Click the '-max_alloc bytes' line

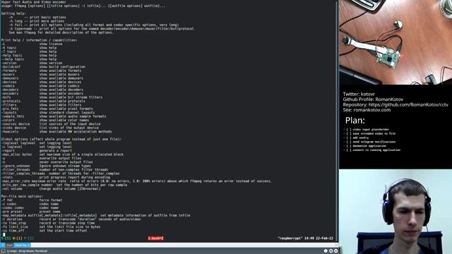[62, 155]
